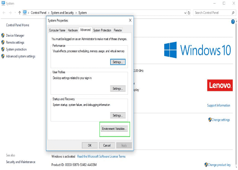Click 'Windows is activated' text
The height and width of the screenshot is (170, 238).
click(63, 157)
